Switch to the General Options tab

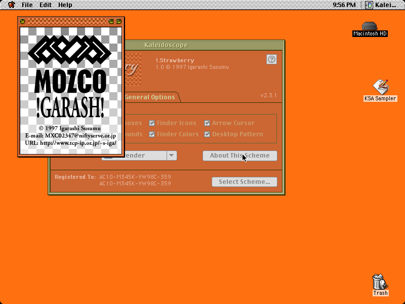click(x=150, y=97)
